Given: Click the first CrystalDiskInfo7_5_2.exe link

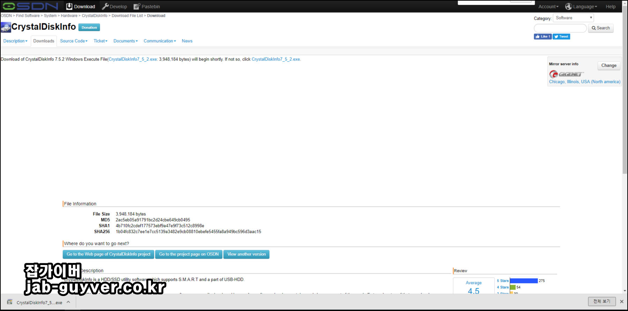Looking at the screenshot, I should tap(133, 59).
